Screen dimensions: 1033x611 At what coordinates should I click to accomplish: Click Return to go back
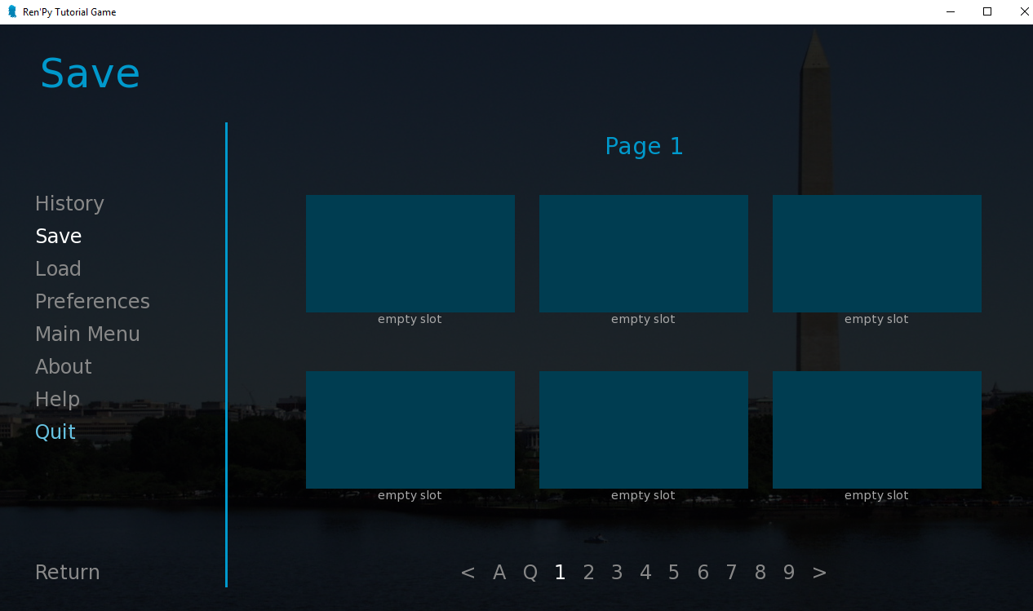(x=67, y=572)
